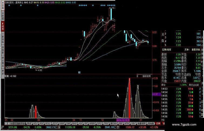
Task: Open the 资讯 tab
Action: pyautogui.click(x=29, y=123)
